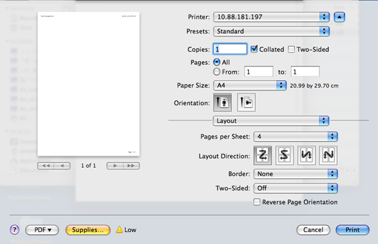Click the yellow low supplies warning icon

[x=119, y=229]
